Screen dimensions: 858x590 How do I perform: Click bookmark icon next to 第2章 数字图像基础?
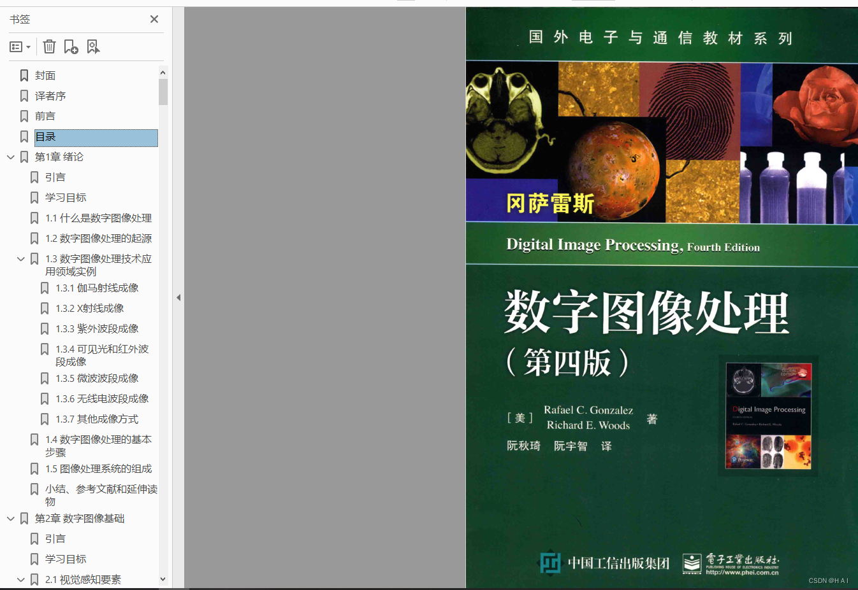pos(24,519)
